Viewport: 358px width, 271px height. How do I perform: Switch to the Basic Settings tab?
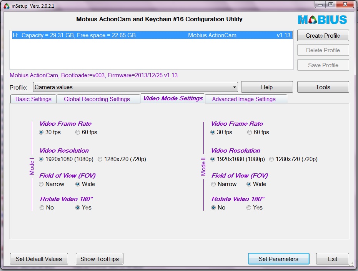33,99
